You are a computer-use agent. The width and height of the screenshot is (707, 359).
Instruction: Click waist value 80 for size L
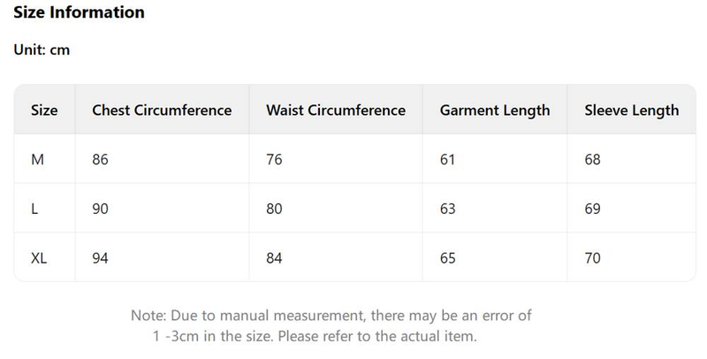click(275, 210)
